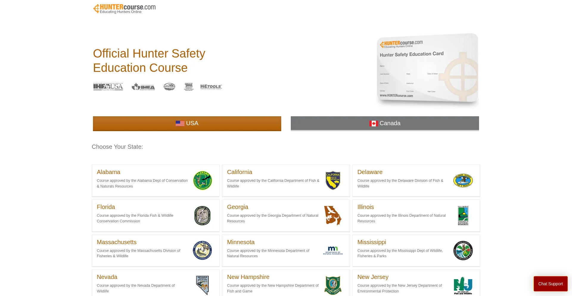Viewport: 572px width, 296px height.
Task: Open the New Hampshire course
Action: coord(248,277)
